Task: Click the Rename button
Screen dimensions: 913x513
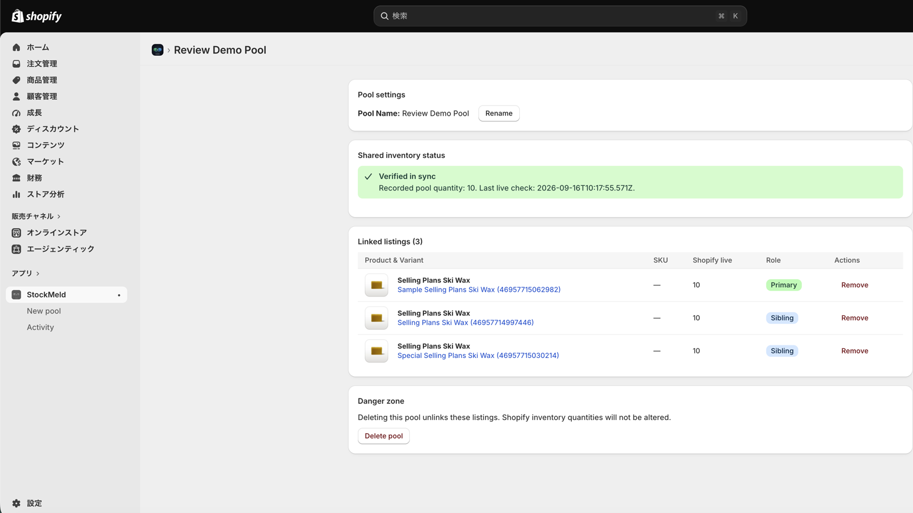Action: point(499,113)
